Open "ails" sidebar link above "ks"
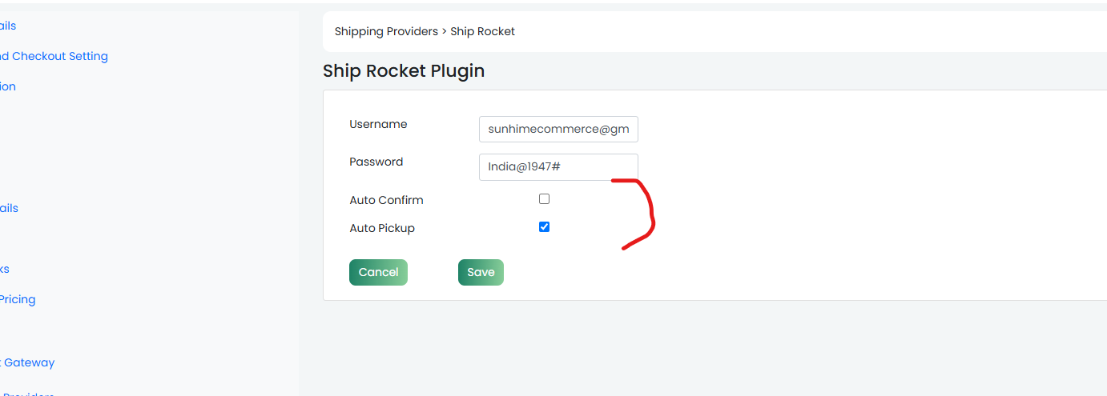The image size is (1107, 396). pyautogui.click(x=9, y=208)
